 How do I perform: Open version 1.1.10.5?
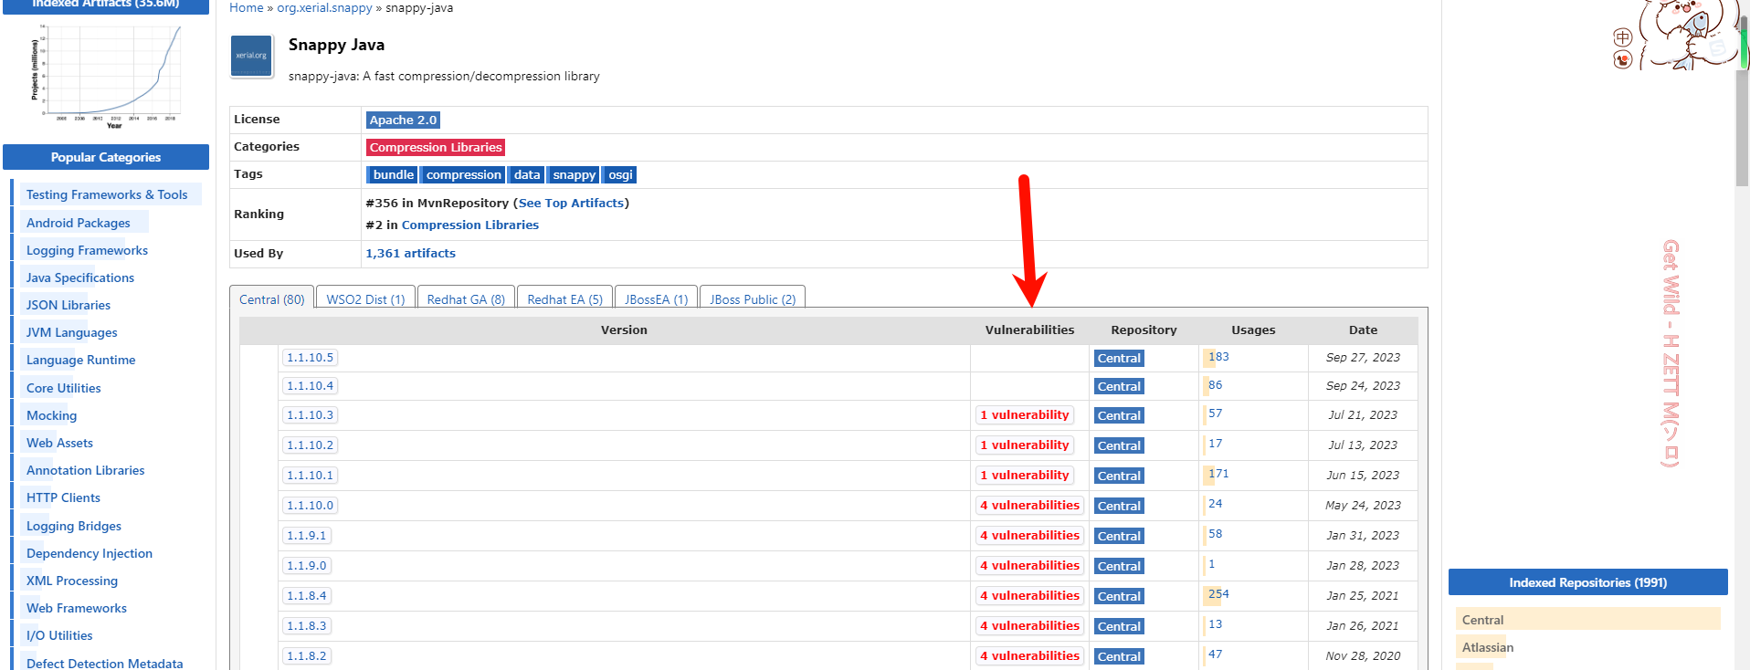[310, 358]
